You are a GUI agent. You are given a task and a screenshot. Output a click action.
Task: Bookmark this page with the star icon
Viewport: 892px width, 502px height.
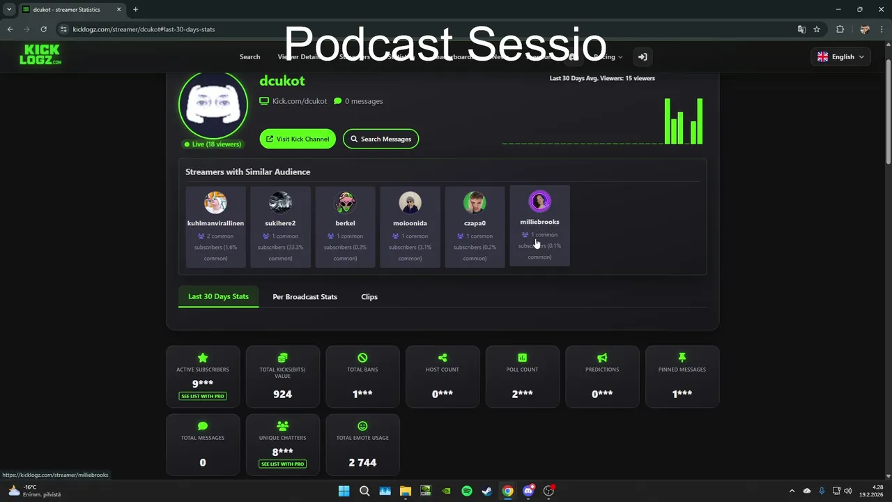(x=817, y=29)
